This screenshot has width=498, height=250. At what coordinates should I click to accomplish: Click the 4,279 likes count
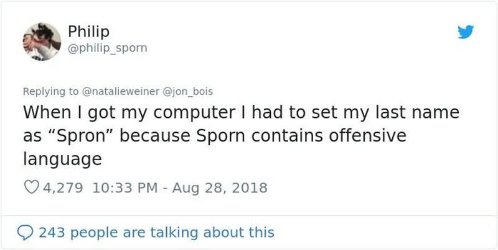[x=64, y=187]
